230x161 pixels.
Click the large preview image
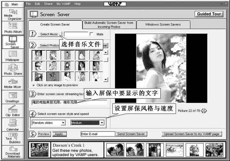(161, 68)
